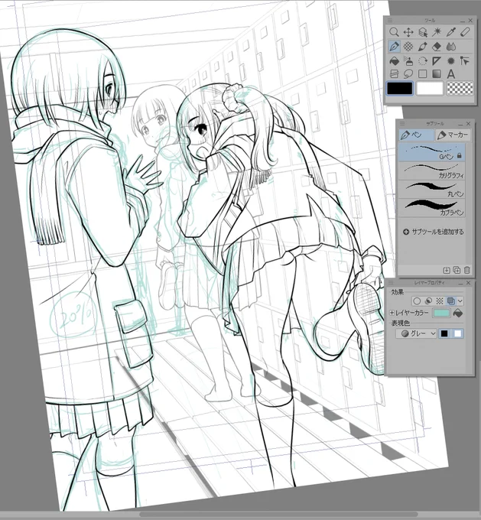The height and width of the screenshot is (520, 481).
Task: Select the Move layer tool
Action: coord(408,32)
